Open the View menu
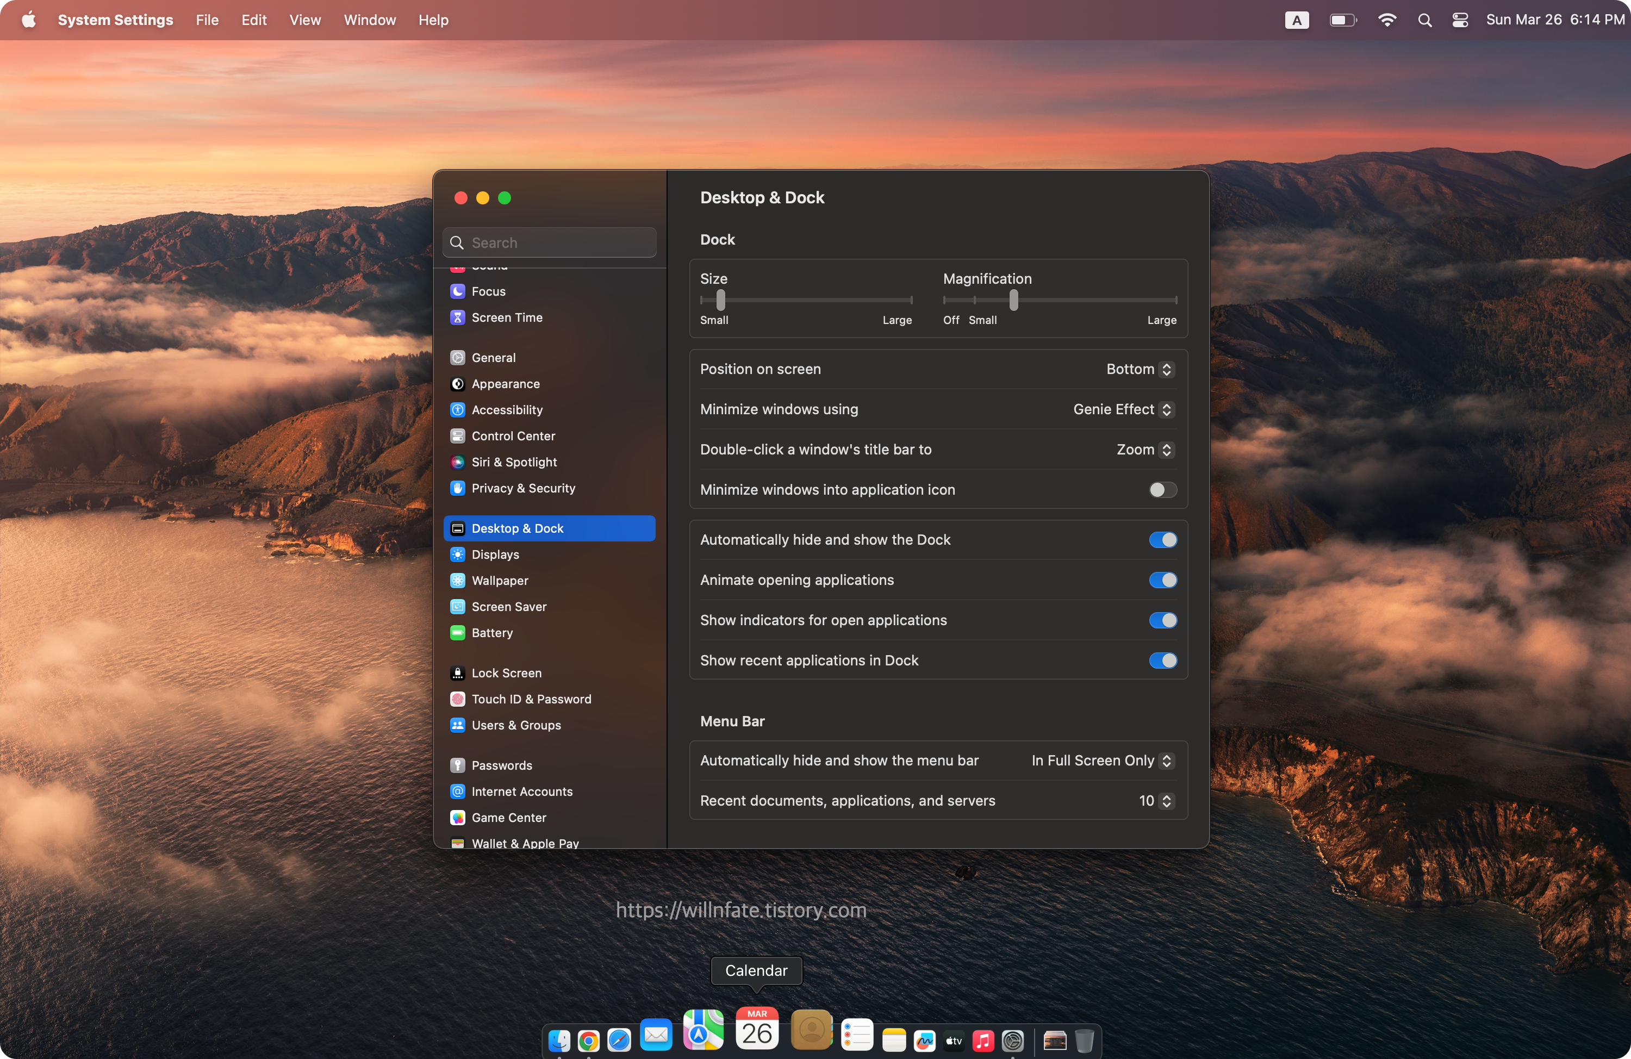 coord(305,20)
